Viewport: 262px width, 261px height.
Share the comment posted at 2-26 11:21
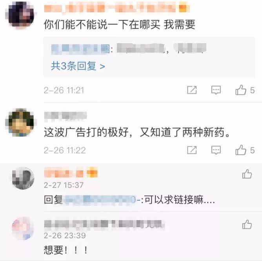pos(192,90)
